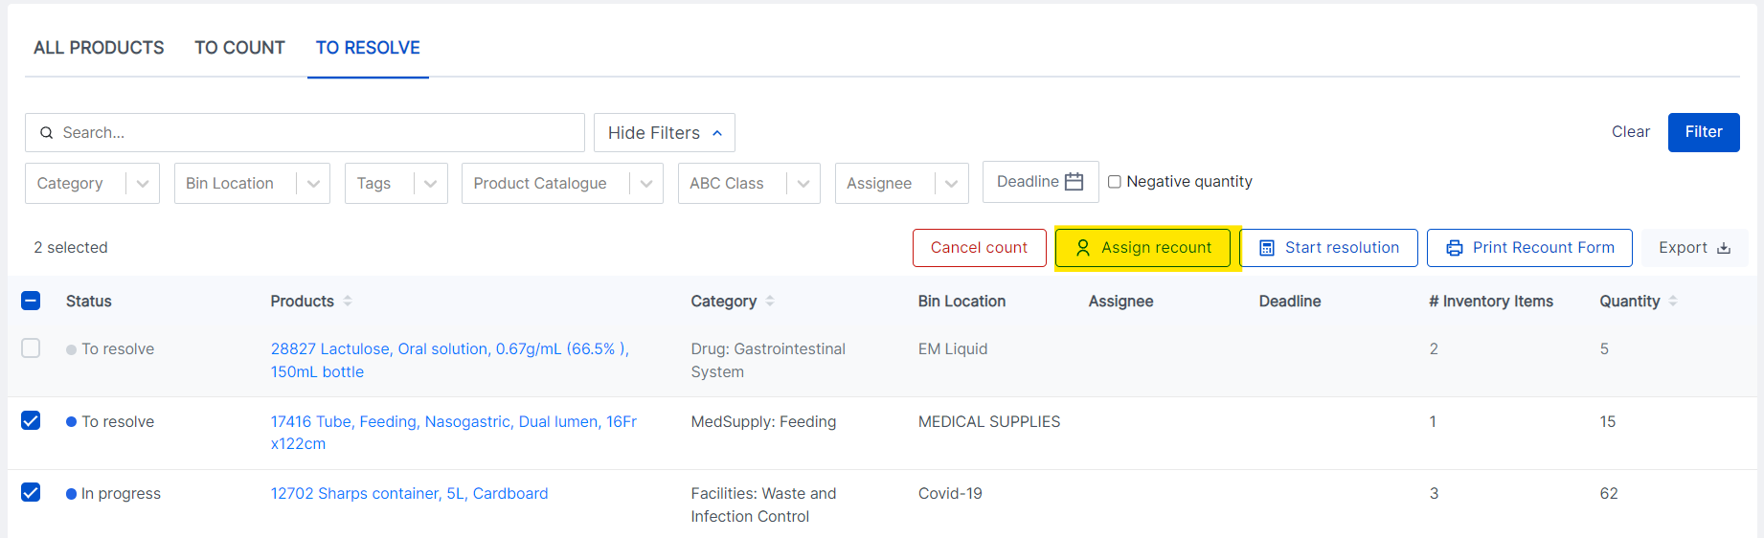Screen dimensions: 1764x538
Task: Open the 17416 Tube Feeding Nasogastric product link
Action: click(x=453, y=433)
